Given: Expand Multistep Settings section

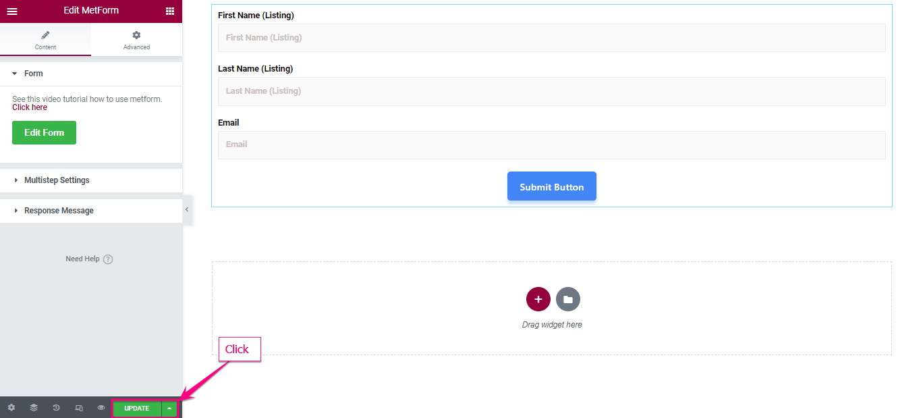Looking at the screenshot, I should click(91, 180).
